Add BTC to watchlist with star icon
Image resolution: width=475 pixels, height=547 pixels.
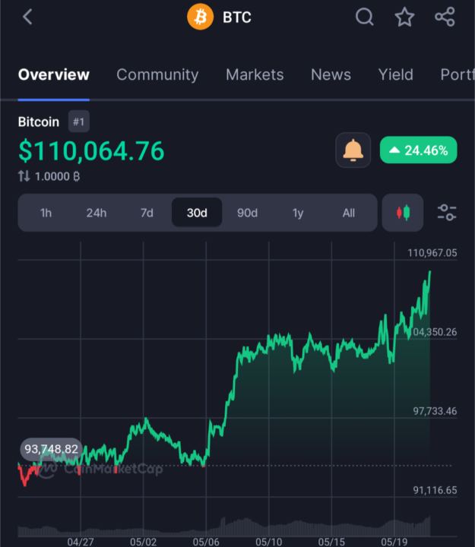(404, 17)
